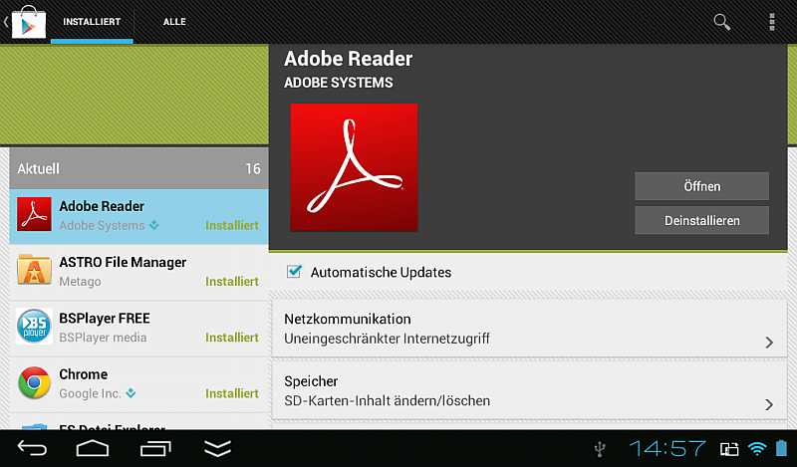Tap the hide navigation bar chevron
797x467 pixels.
click(x=217, y=449)
